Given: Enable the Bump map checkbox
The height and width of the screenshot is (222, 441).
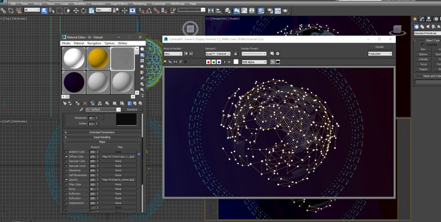Looking at the screenshot, I should click(x=66, y=189).
